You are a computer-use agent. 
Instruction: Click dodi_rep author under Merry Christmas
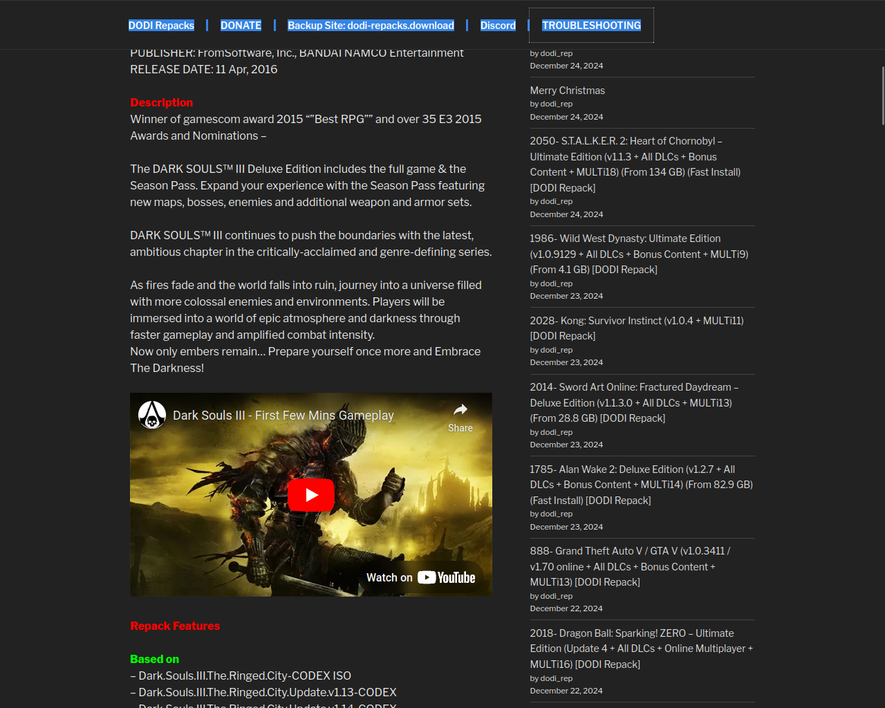click(557, 104)
